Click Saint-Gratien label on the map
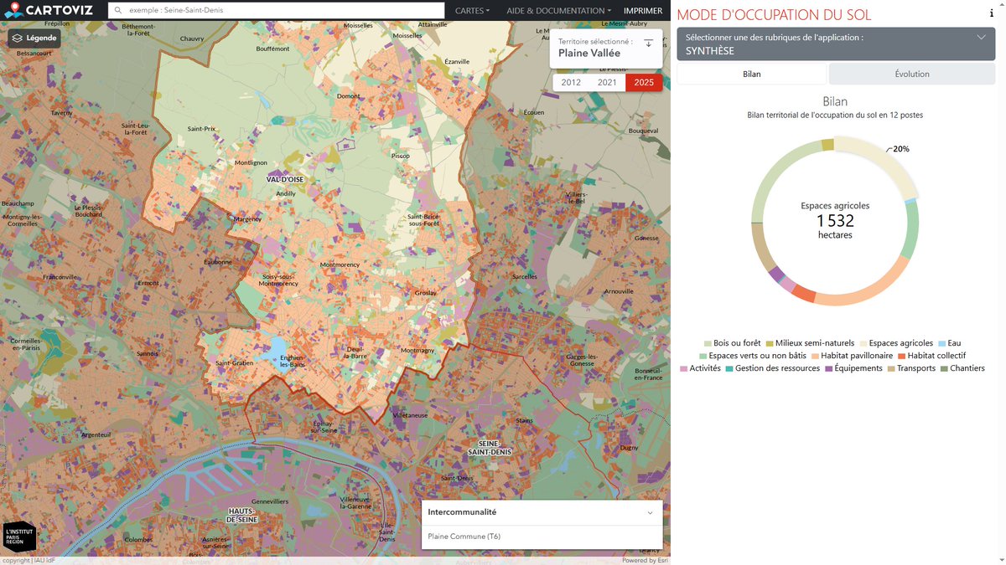Screen dimensions: 1006x565 click(235, 363)
